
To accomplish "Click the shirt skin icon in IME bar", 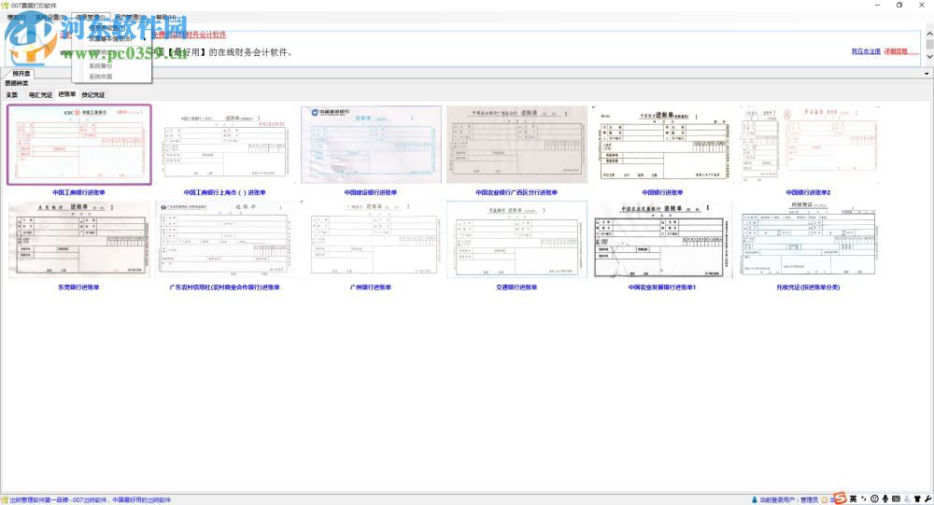I will click(917, 499).
